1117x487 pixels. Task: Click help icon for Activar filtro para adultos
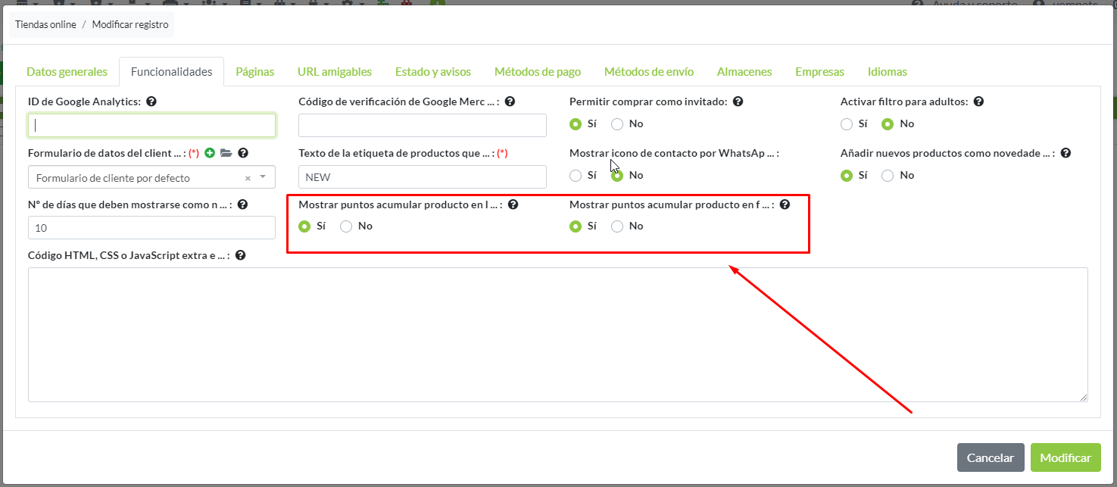pyautogui.click(x=978, y=101)
